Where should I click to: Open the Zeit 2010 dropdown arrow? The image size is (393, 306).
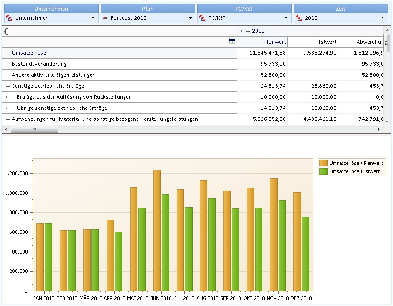[382, 18]
